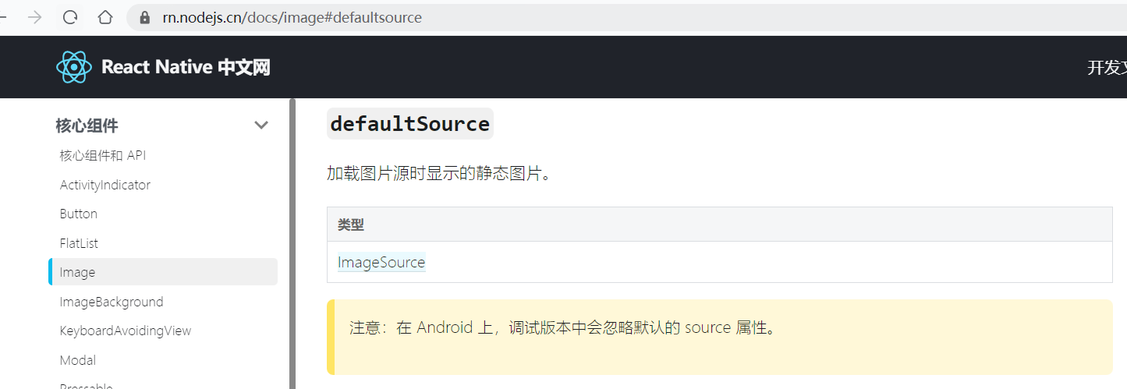Select the active Image sidebar item
1127x389 pixels.
[x=163, y=272]
